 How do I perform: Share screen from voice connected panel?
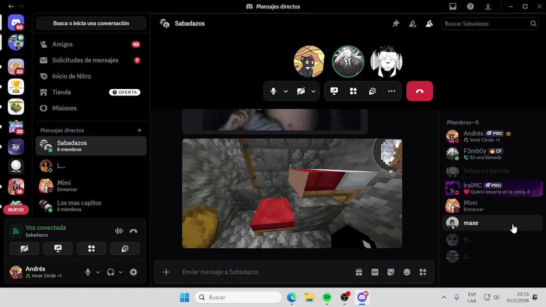58,249
